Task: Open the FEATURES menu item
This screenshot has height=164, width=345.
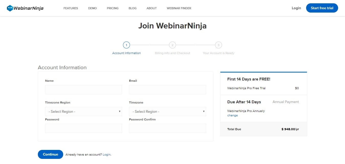Action: [71, 8]
